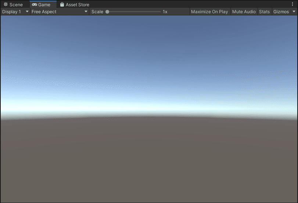This screenshot has width=298, height=203.
Task: Toggle Mute Audio
Action: [244, 12]
